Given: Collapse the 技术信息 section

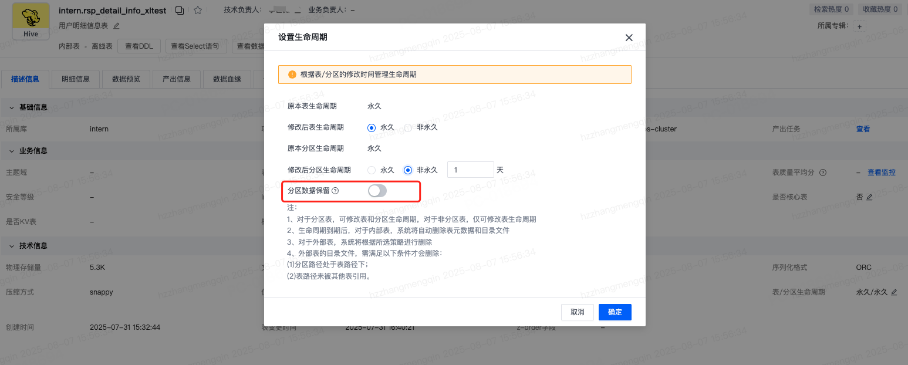Looking at the screenshot, I should (x=11, y=246).
